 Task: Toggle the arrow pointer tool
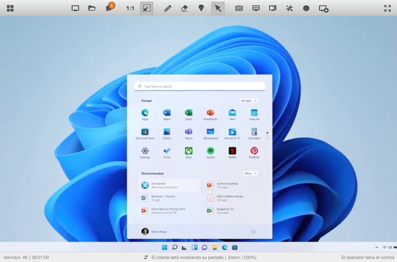click(x=218, y=8)
